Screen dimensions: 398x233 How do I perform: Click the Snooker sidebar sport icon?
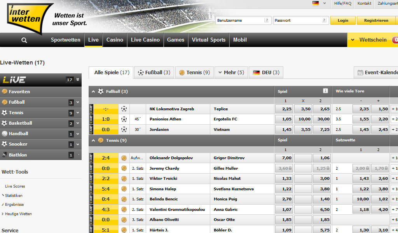(x=4, y=144)
